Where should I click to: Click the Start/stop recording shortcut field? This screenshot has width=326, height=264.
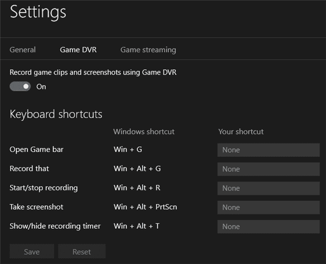(269, 188)
